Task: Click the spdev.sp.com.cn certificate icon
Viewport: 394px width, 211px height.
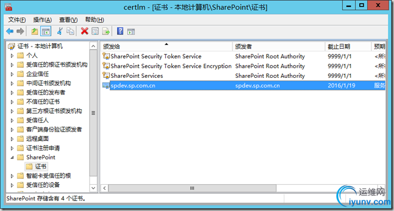Action: [x=106, y=86]
